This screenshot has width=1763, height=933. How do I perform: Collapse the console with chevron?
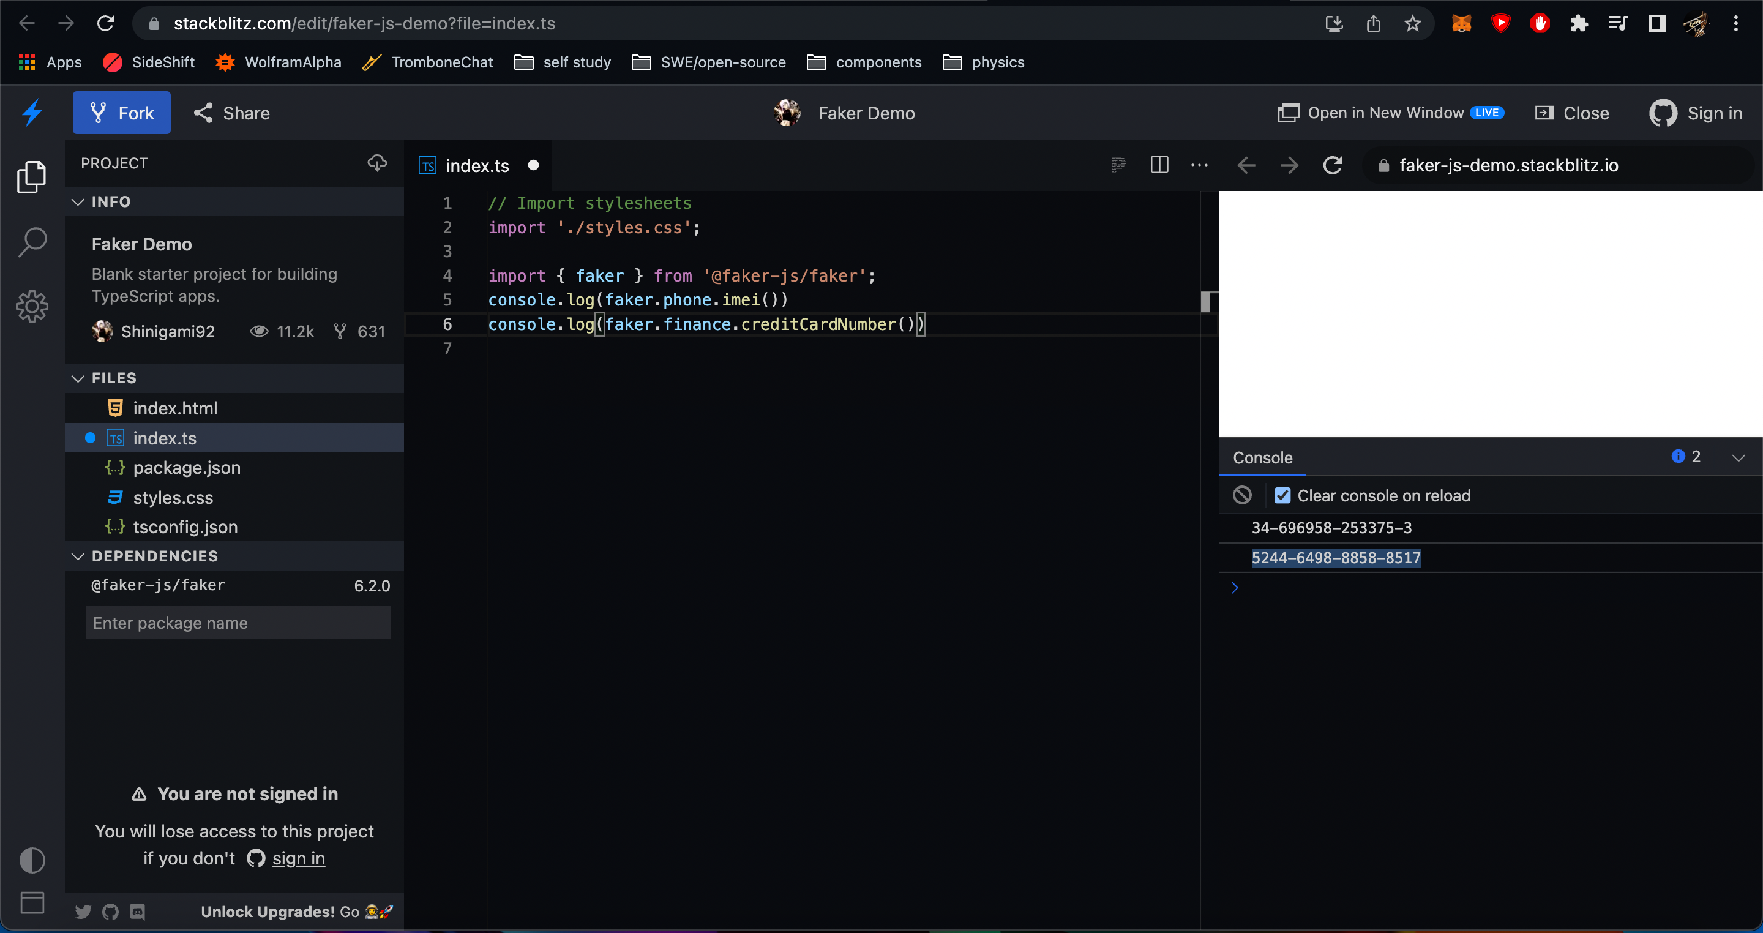pos(1738,457)
